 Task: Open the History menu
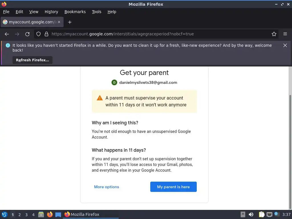[x=51, y=12]
